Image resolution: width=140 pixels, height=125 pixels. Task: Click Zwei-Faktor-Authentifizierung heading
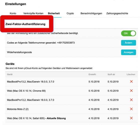[26, 24]
